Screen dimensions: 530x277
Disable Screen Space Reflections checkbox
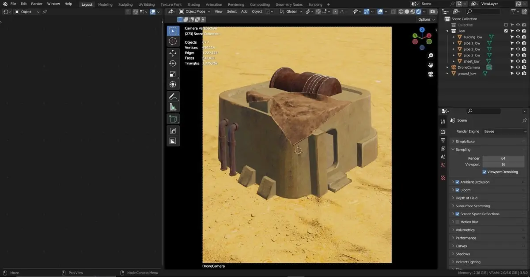(x=457, y=214)
